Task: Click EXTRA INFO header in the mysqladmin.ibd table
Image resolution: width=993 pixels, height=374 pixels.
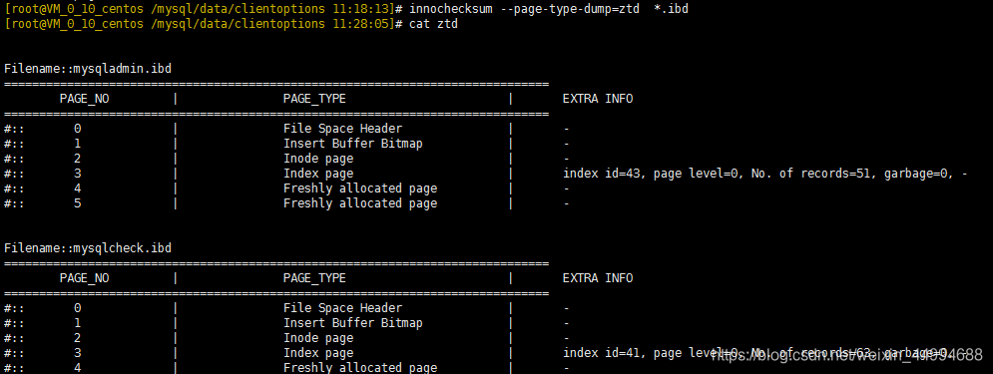Action: pyautogui.click(x=597, y=99)
